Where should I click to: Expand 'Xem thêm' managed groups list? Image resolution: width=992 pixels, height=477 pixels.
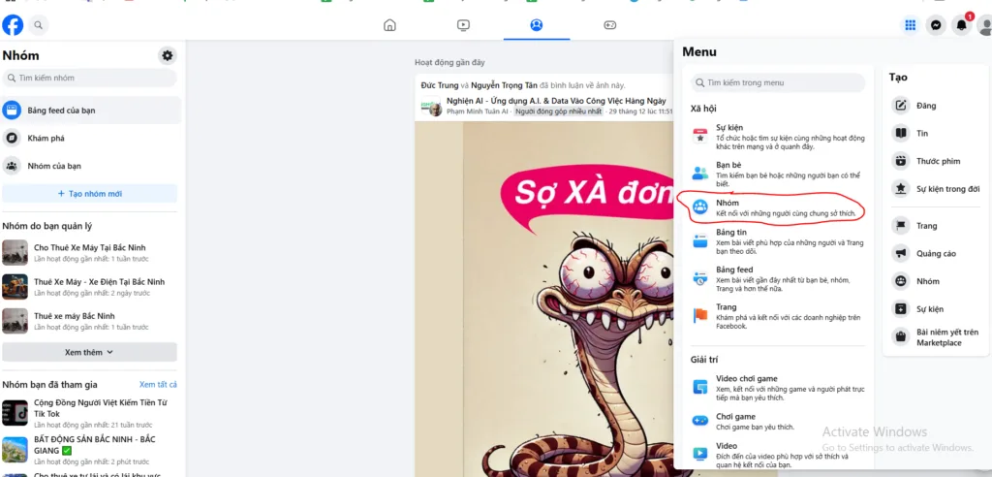click(89, 352)
